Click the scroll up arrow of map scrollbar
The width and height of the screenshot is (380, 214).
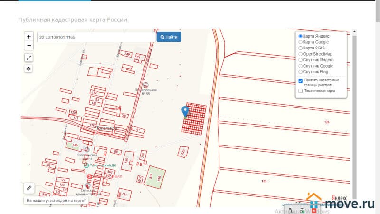pos(354,31)
